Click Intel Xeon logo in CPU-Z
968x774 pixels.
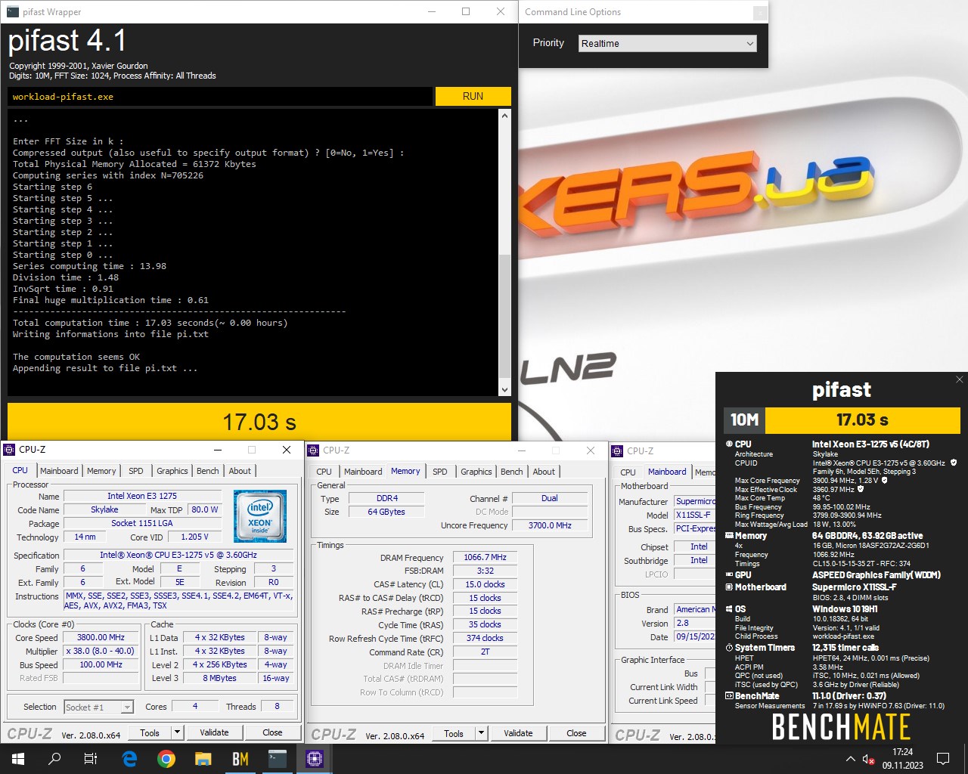point(260,516)
